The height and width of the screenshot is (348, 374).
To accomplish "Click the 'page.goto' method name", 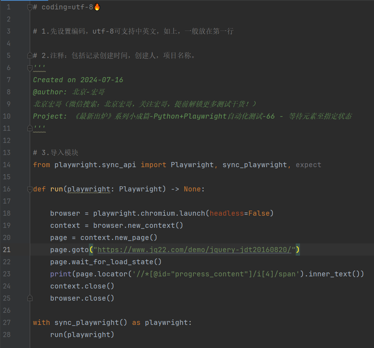I will pyautogui.click(x=69, y=250).
